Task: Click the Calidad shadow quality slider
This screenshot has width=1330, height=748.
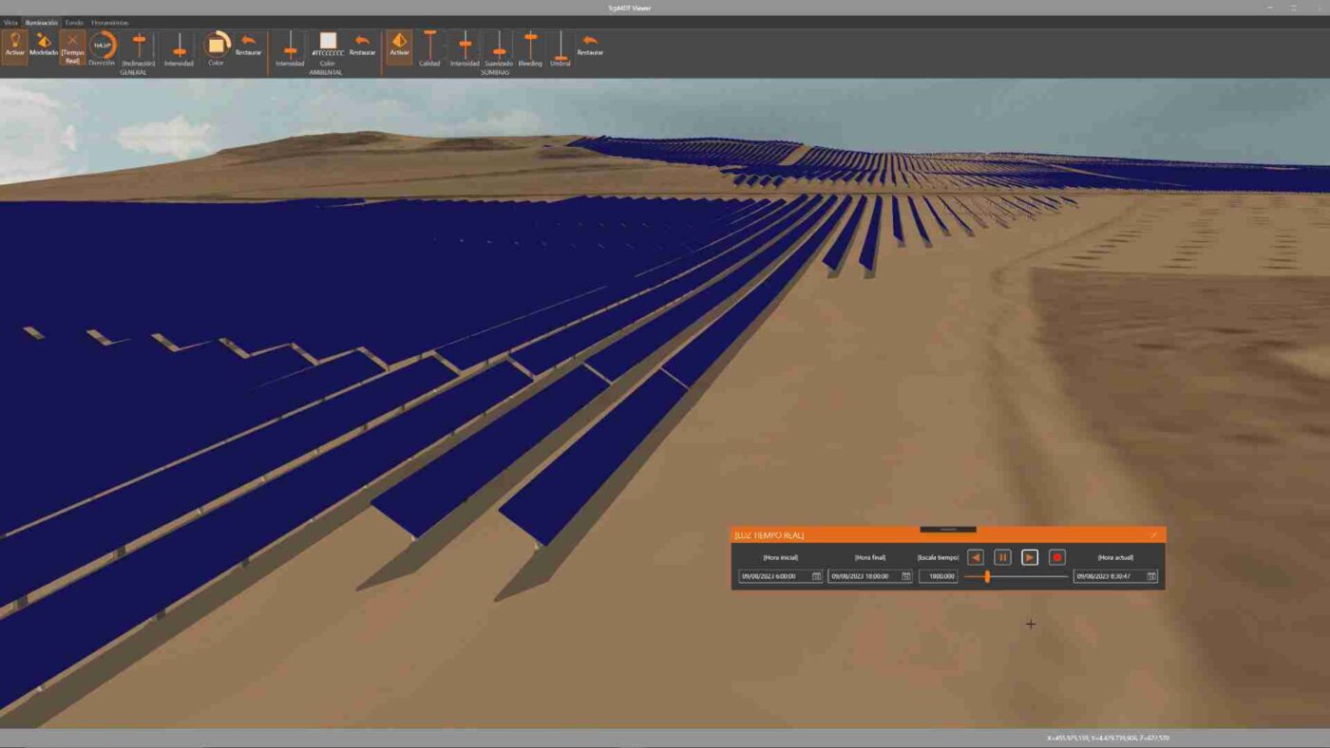Action: pos(429,46)
